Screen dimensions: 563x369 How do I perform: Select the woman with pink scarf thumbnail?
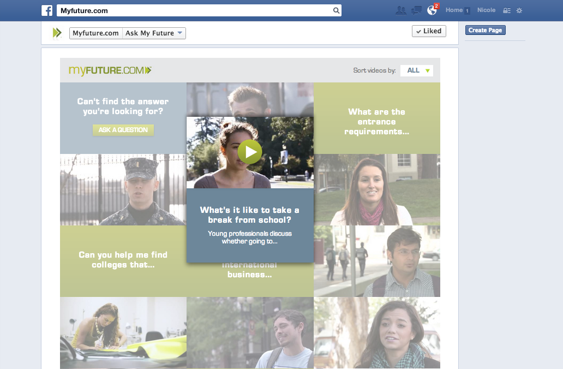376,190
